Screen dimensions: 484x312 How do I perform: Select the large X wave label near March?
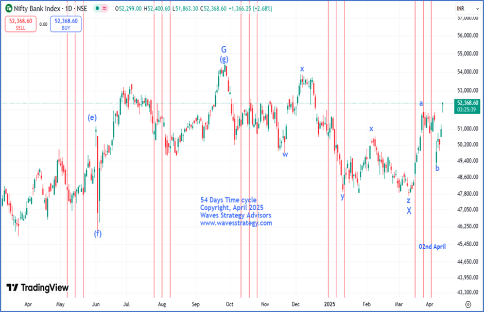point(409,211)
